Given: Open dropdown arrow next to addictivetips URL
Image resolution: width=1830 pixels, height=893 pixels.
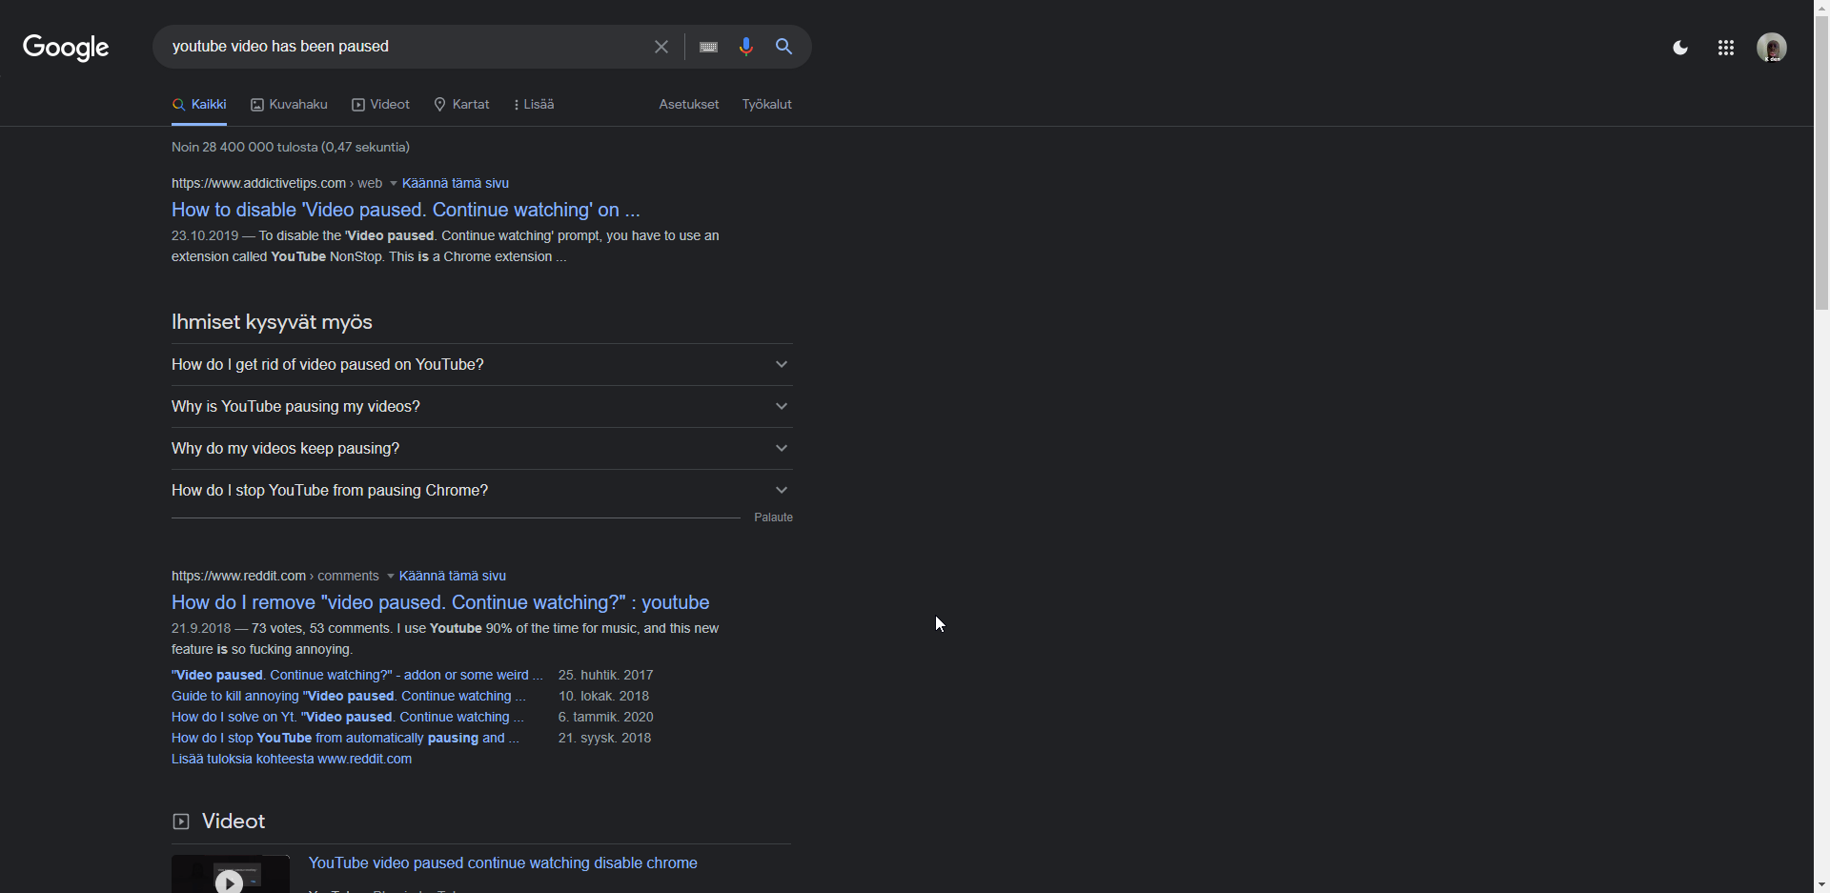Looking at the screenshot, I should pos(393,184).
